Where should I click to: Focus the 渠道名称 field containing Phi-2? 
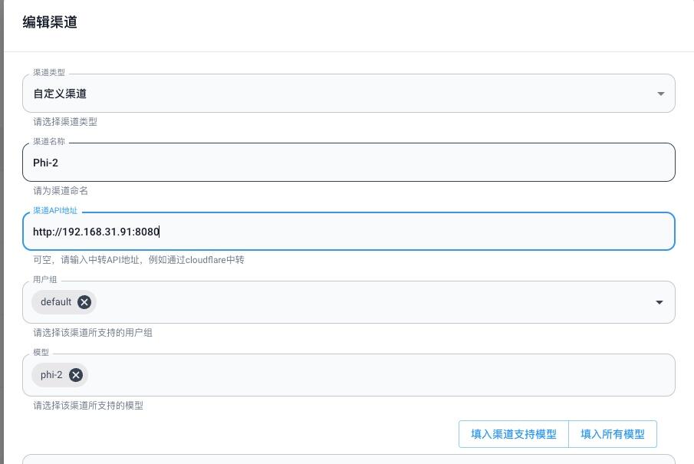[349, 162]
